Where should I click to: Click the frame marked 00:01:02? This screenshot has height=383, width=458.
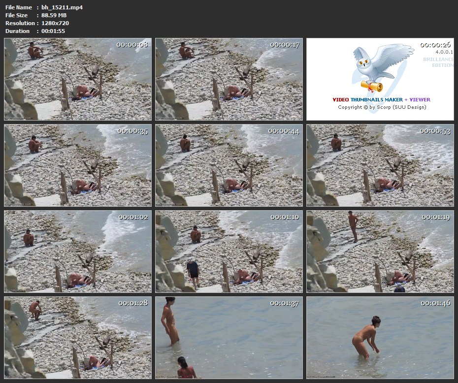click(x=78, y=252)
